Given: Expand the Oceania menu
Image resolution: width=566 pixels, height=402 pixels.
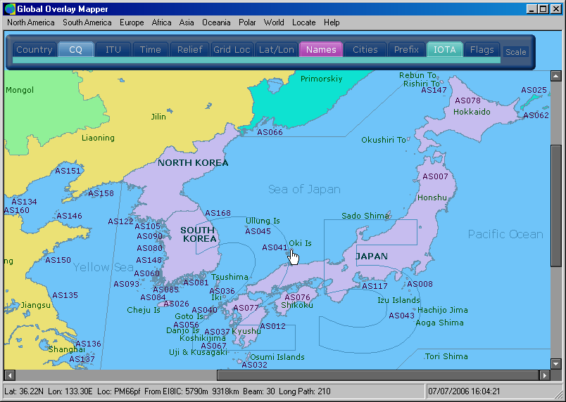Looking at the screenshot, I should click(x=216, y=22).
